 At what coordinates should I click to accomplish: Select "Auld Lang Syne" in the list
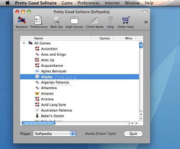[53, 105]
